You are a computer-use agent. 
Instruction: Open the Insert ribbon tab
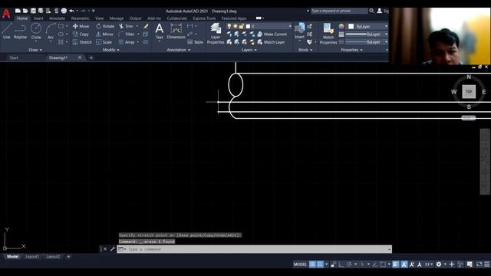pyautogui.click(x=38, y=18)
